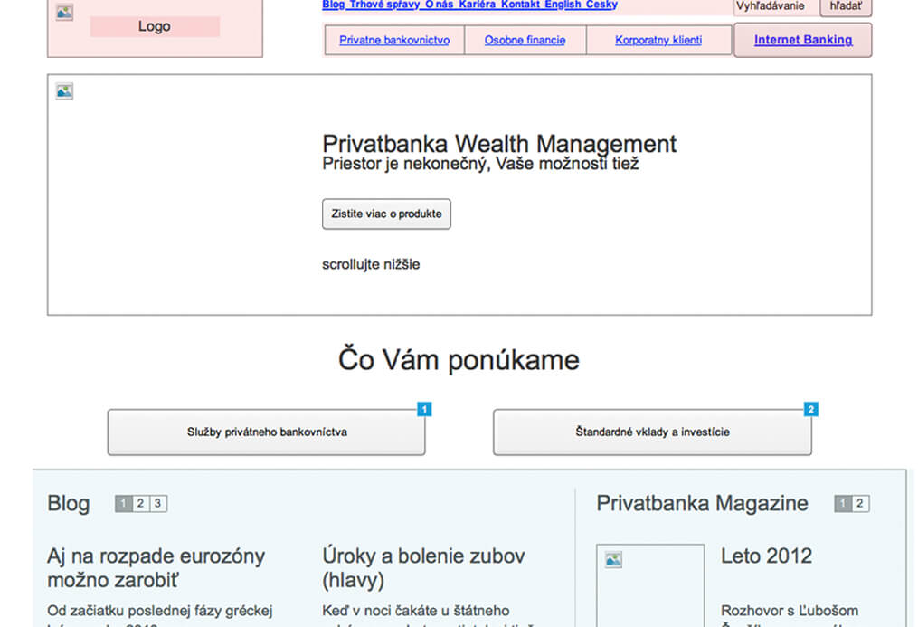Click the broken image icon beside Logo

[64, 13]
